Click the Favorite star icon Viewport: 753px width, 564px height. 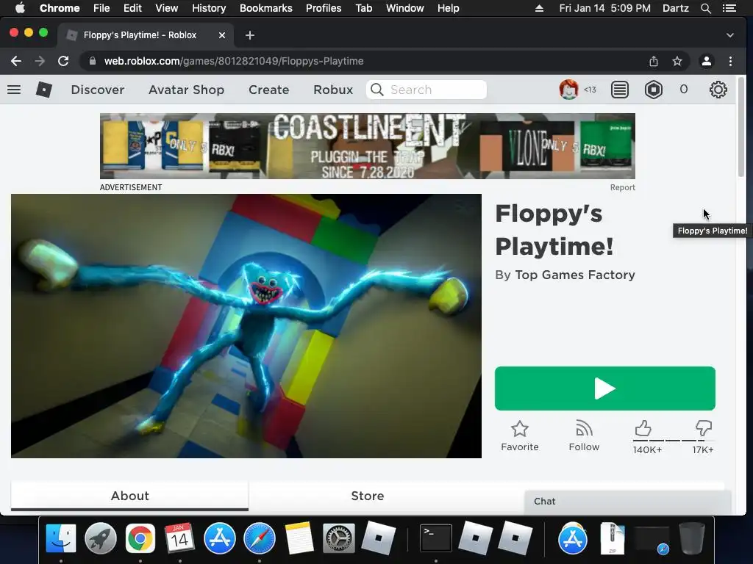[x=520, y=429]
